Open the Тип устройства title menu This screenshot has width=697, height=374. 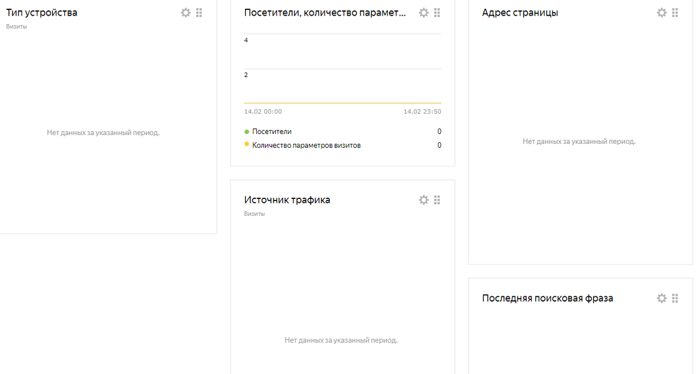pos(41,12)
